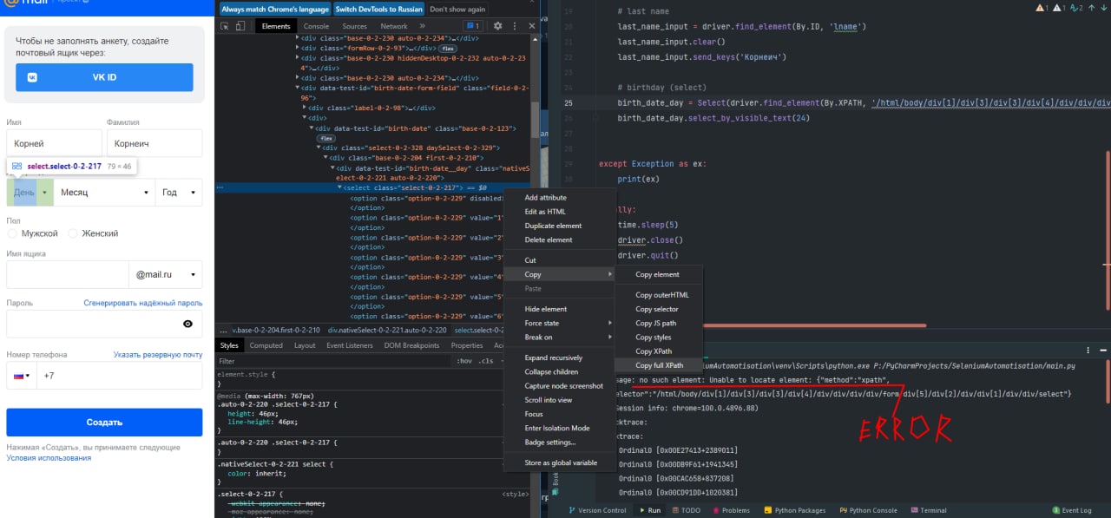Click the Python Console icon in status bar

tap(843, 510)
